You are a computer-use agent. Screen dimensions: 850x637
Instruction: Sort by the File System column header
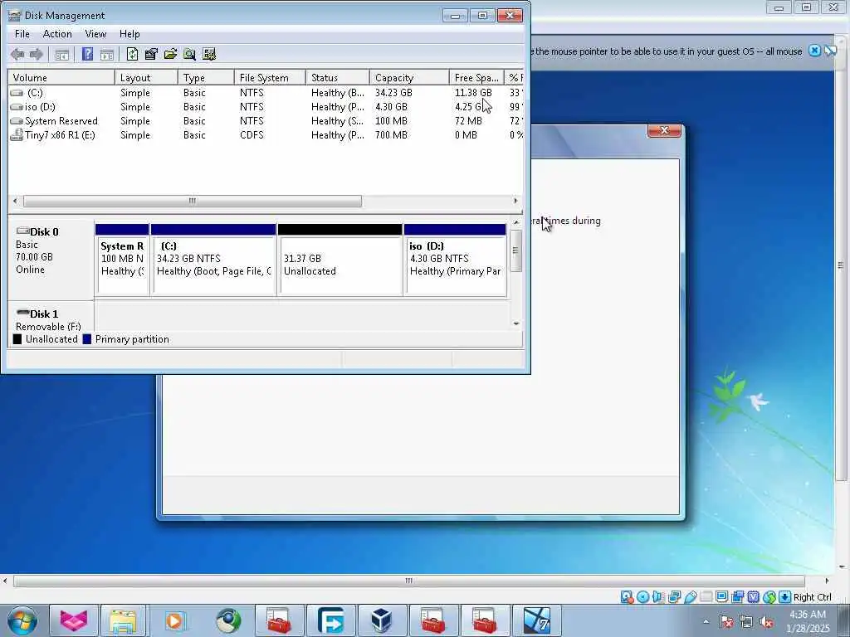pyautogui.click(x=270, y=77)
